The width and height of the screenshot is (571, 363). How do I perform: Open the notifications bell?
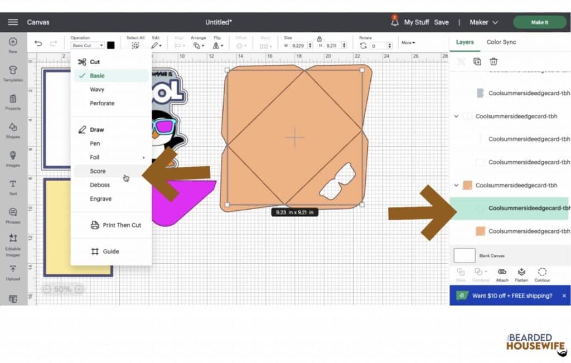pyautogui.click(x=395, y=22)
